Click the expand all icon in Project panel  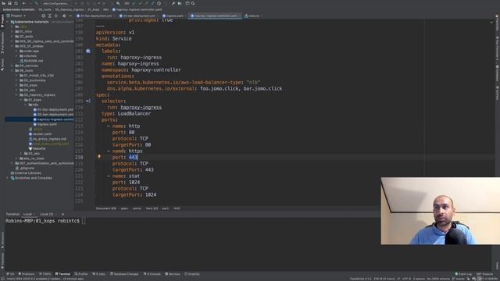coord(49,16)
